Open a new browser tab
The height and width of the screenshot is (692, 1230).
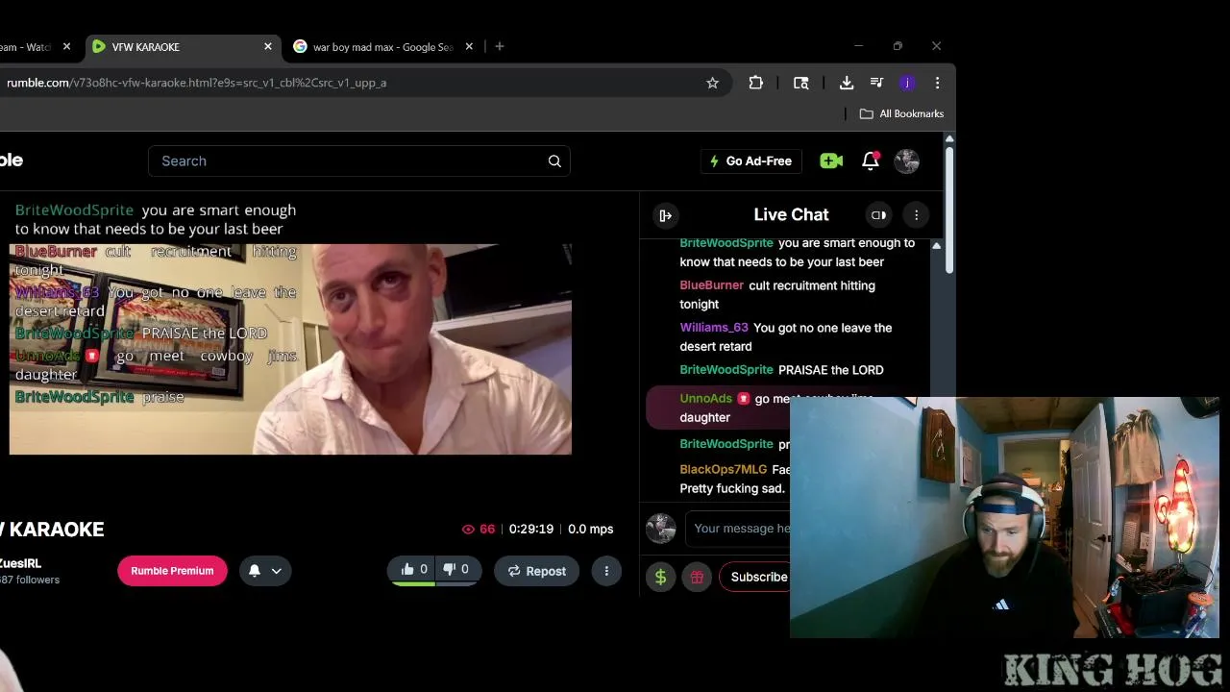[500, 46]
